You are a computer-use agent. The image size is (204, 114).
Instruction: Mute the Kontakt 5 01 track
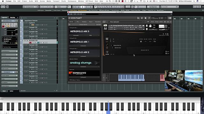[x=25, y=27]
